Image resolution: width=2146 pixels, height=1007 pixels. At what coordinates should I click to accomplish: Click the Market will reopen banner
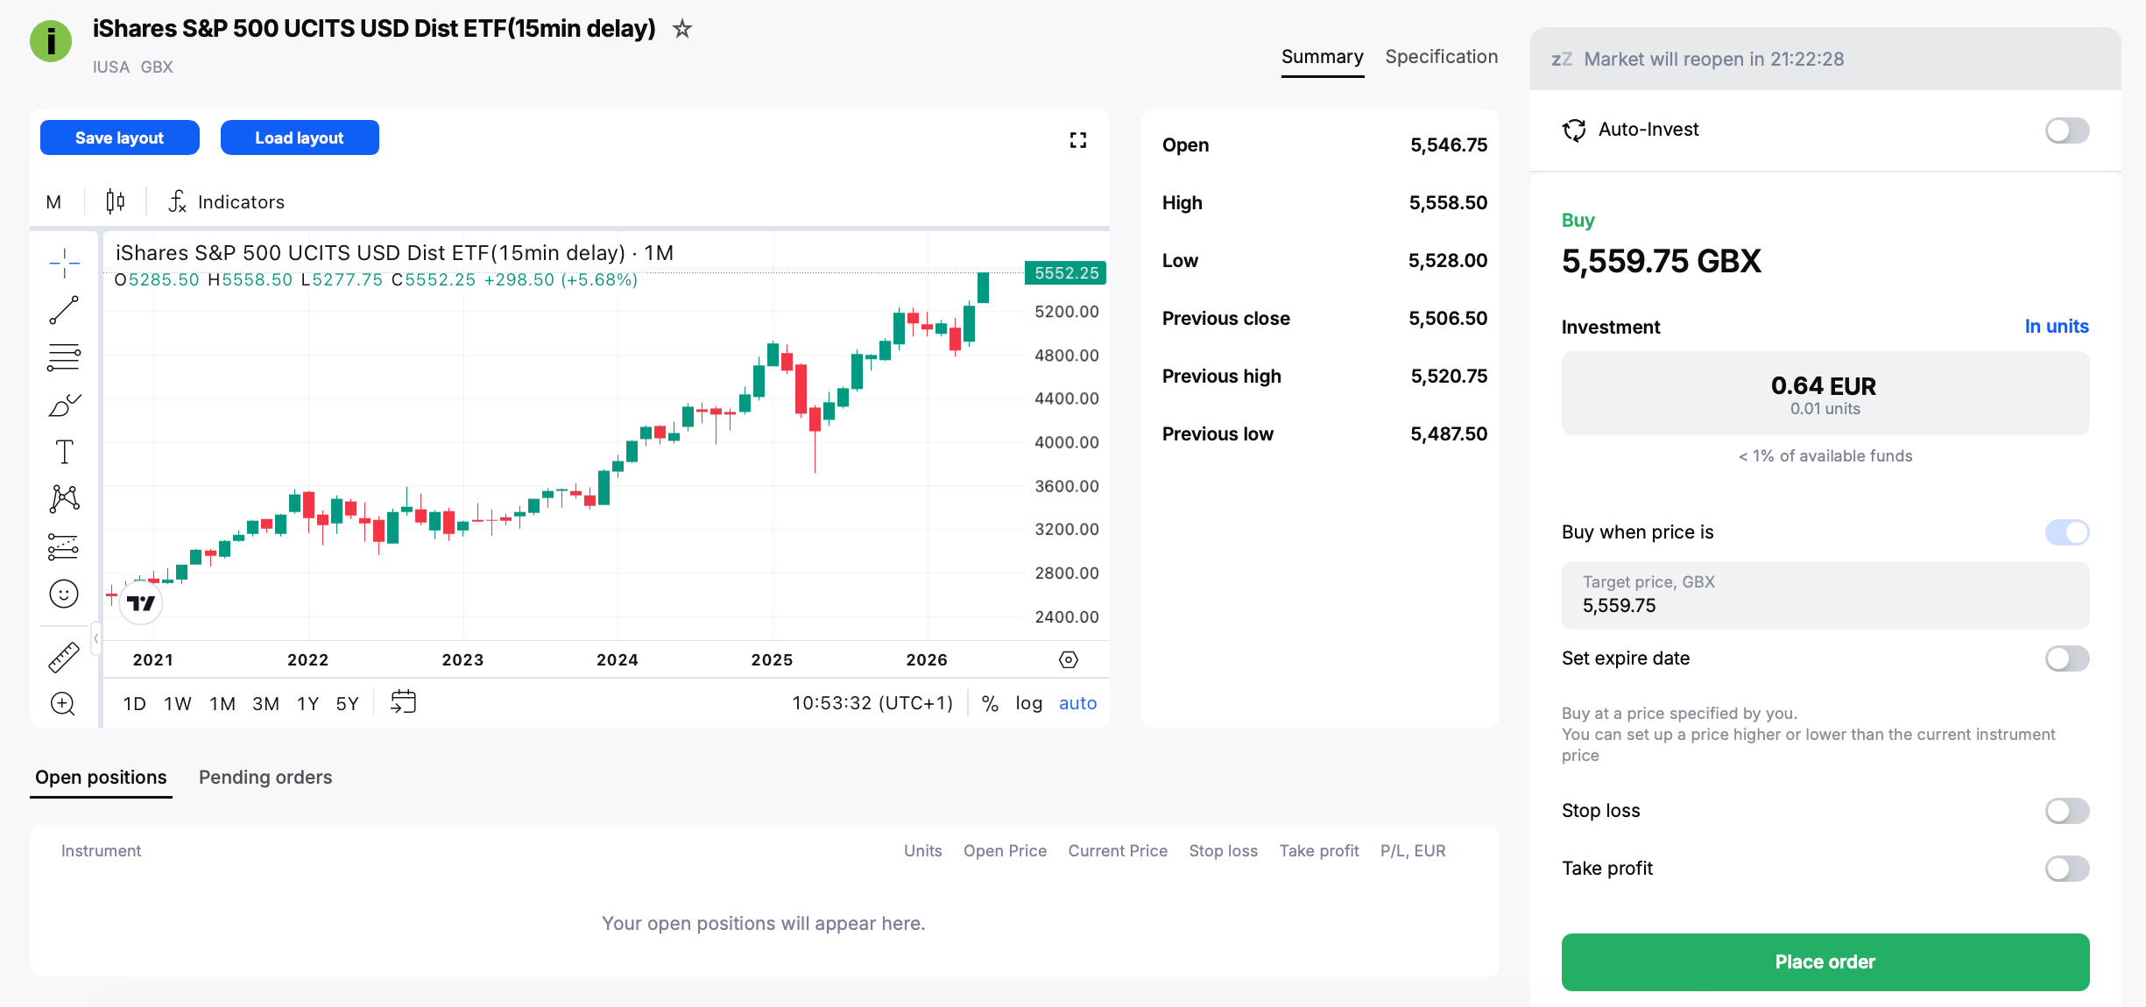tap(1825, 59)
